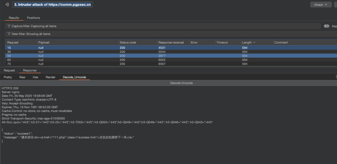Screen dimensions: 337x164
Task: Switch to the Positions tab
Action: (33, 18)
